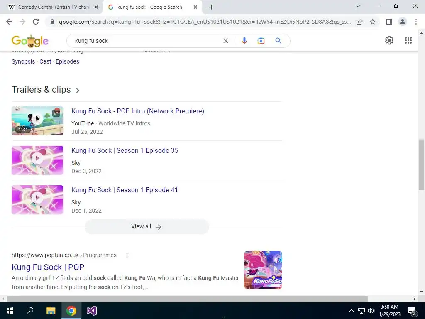Click the popfun.co.uk result URL
This screenshot has height=319, width=425.
click(64, 255)
